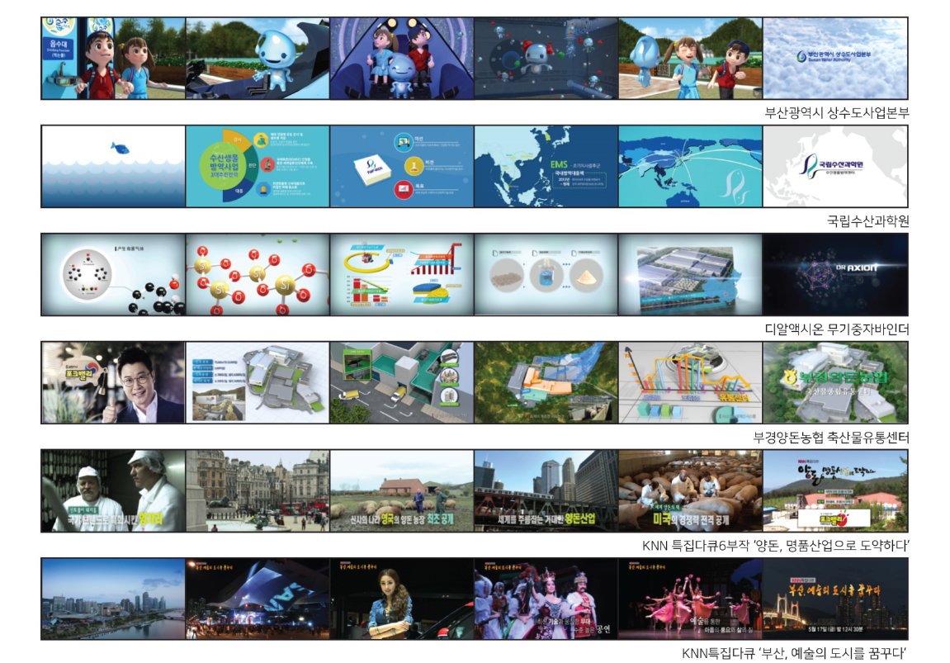The image size is (950, 663).
Task: Open thumbnail of two men in white caps
Action: (113, 491)
